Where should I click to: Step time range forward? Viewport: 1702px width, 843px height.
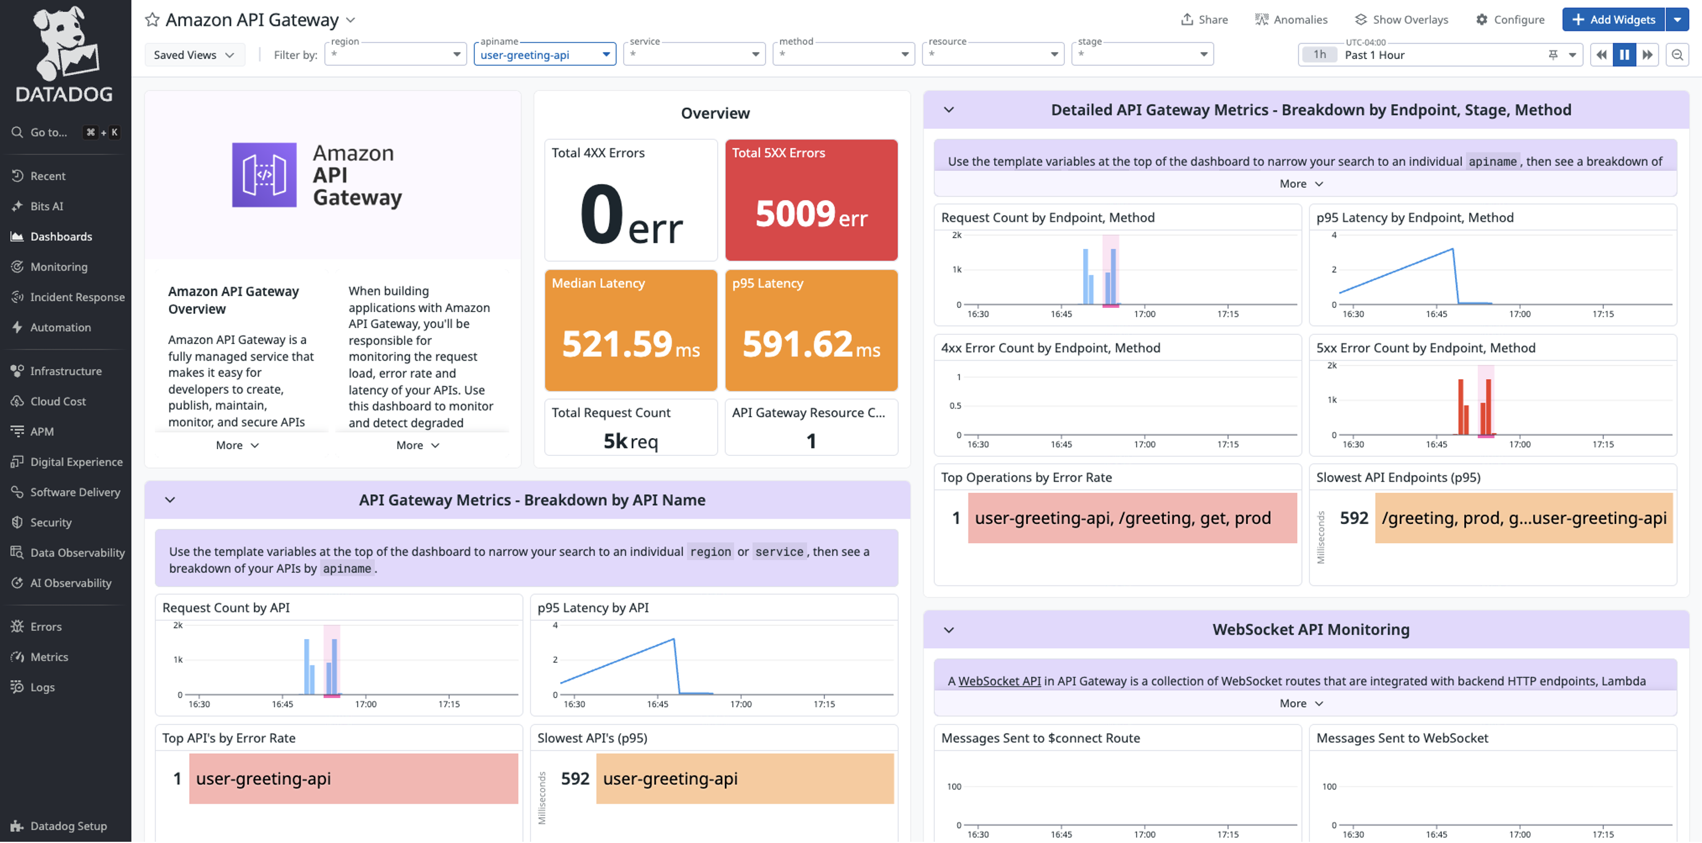pyautogui.click(x=1647, y=55)
